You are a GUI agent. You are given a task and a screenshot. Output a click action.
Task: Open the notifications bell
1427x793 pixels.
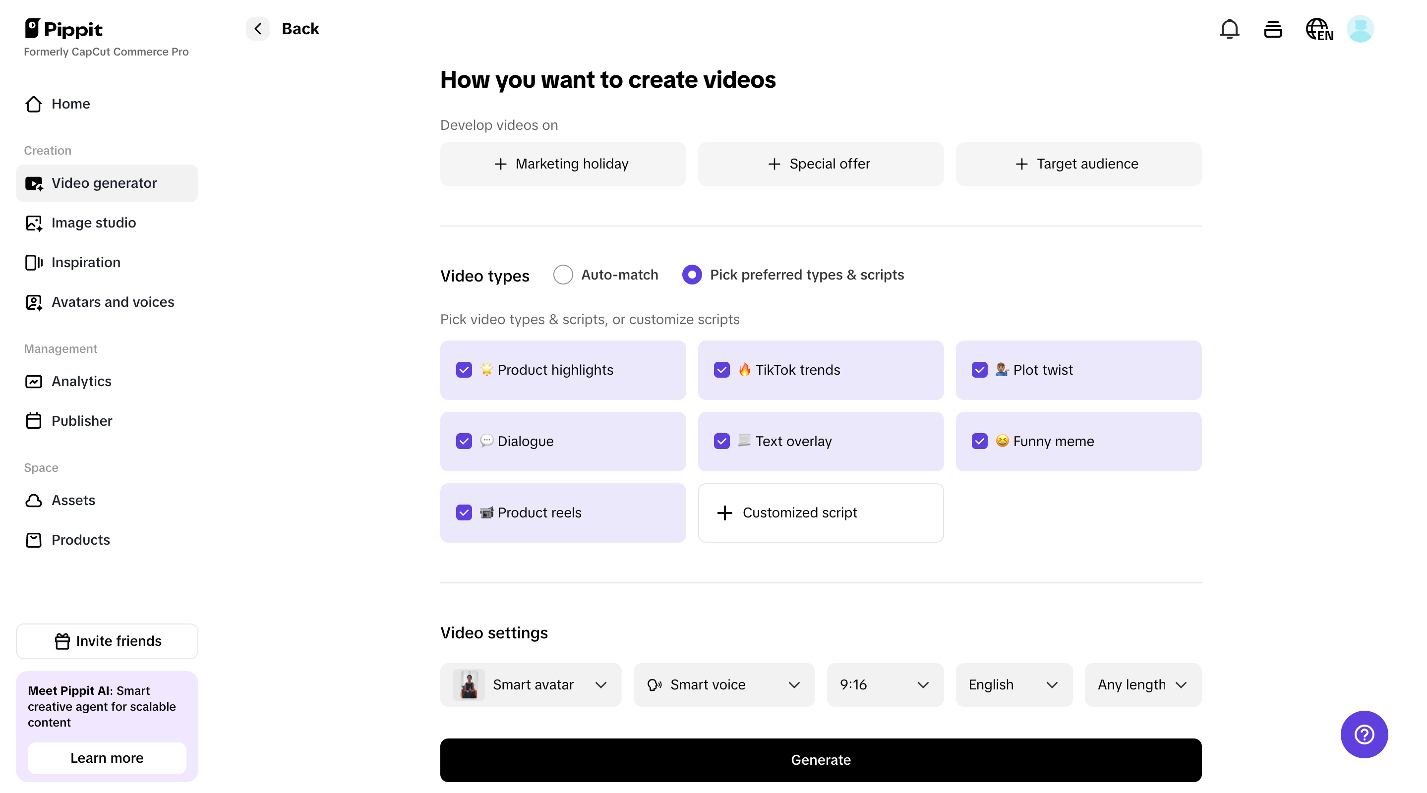coord(1229,28)
